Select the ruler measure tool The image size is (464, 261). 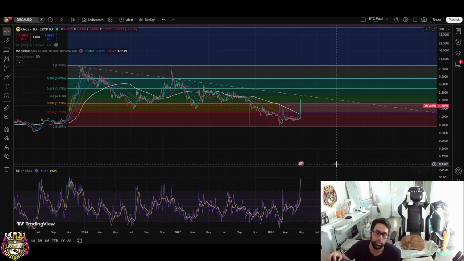pos(7,108)
